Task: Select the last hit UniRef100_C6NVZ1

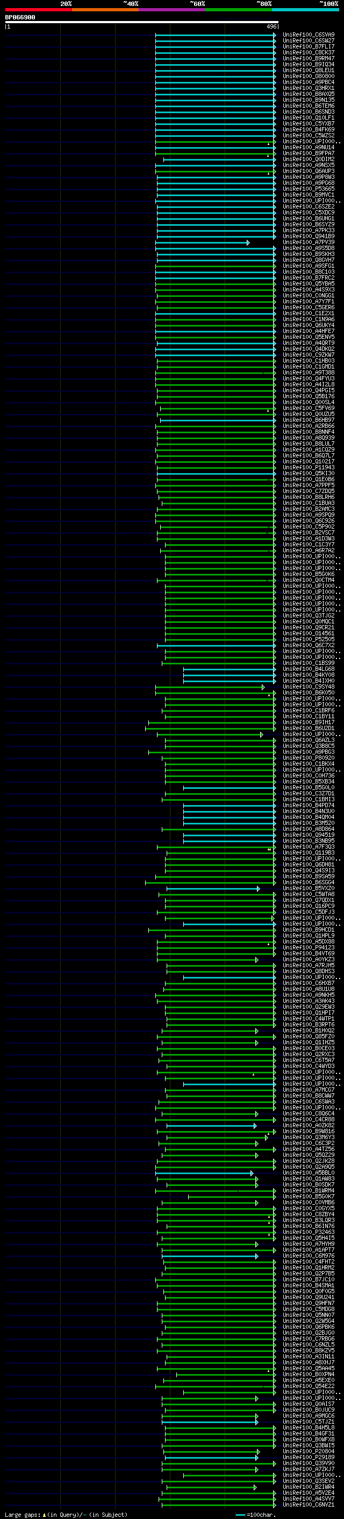Action: 308,1505
